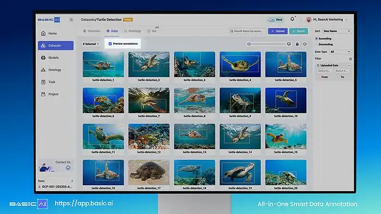Image resolution: width=381 pixels, height=214 pixels.
Task: Select the Descending sort option
Action: click(x=316, y=45)
